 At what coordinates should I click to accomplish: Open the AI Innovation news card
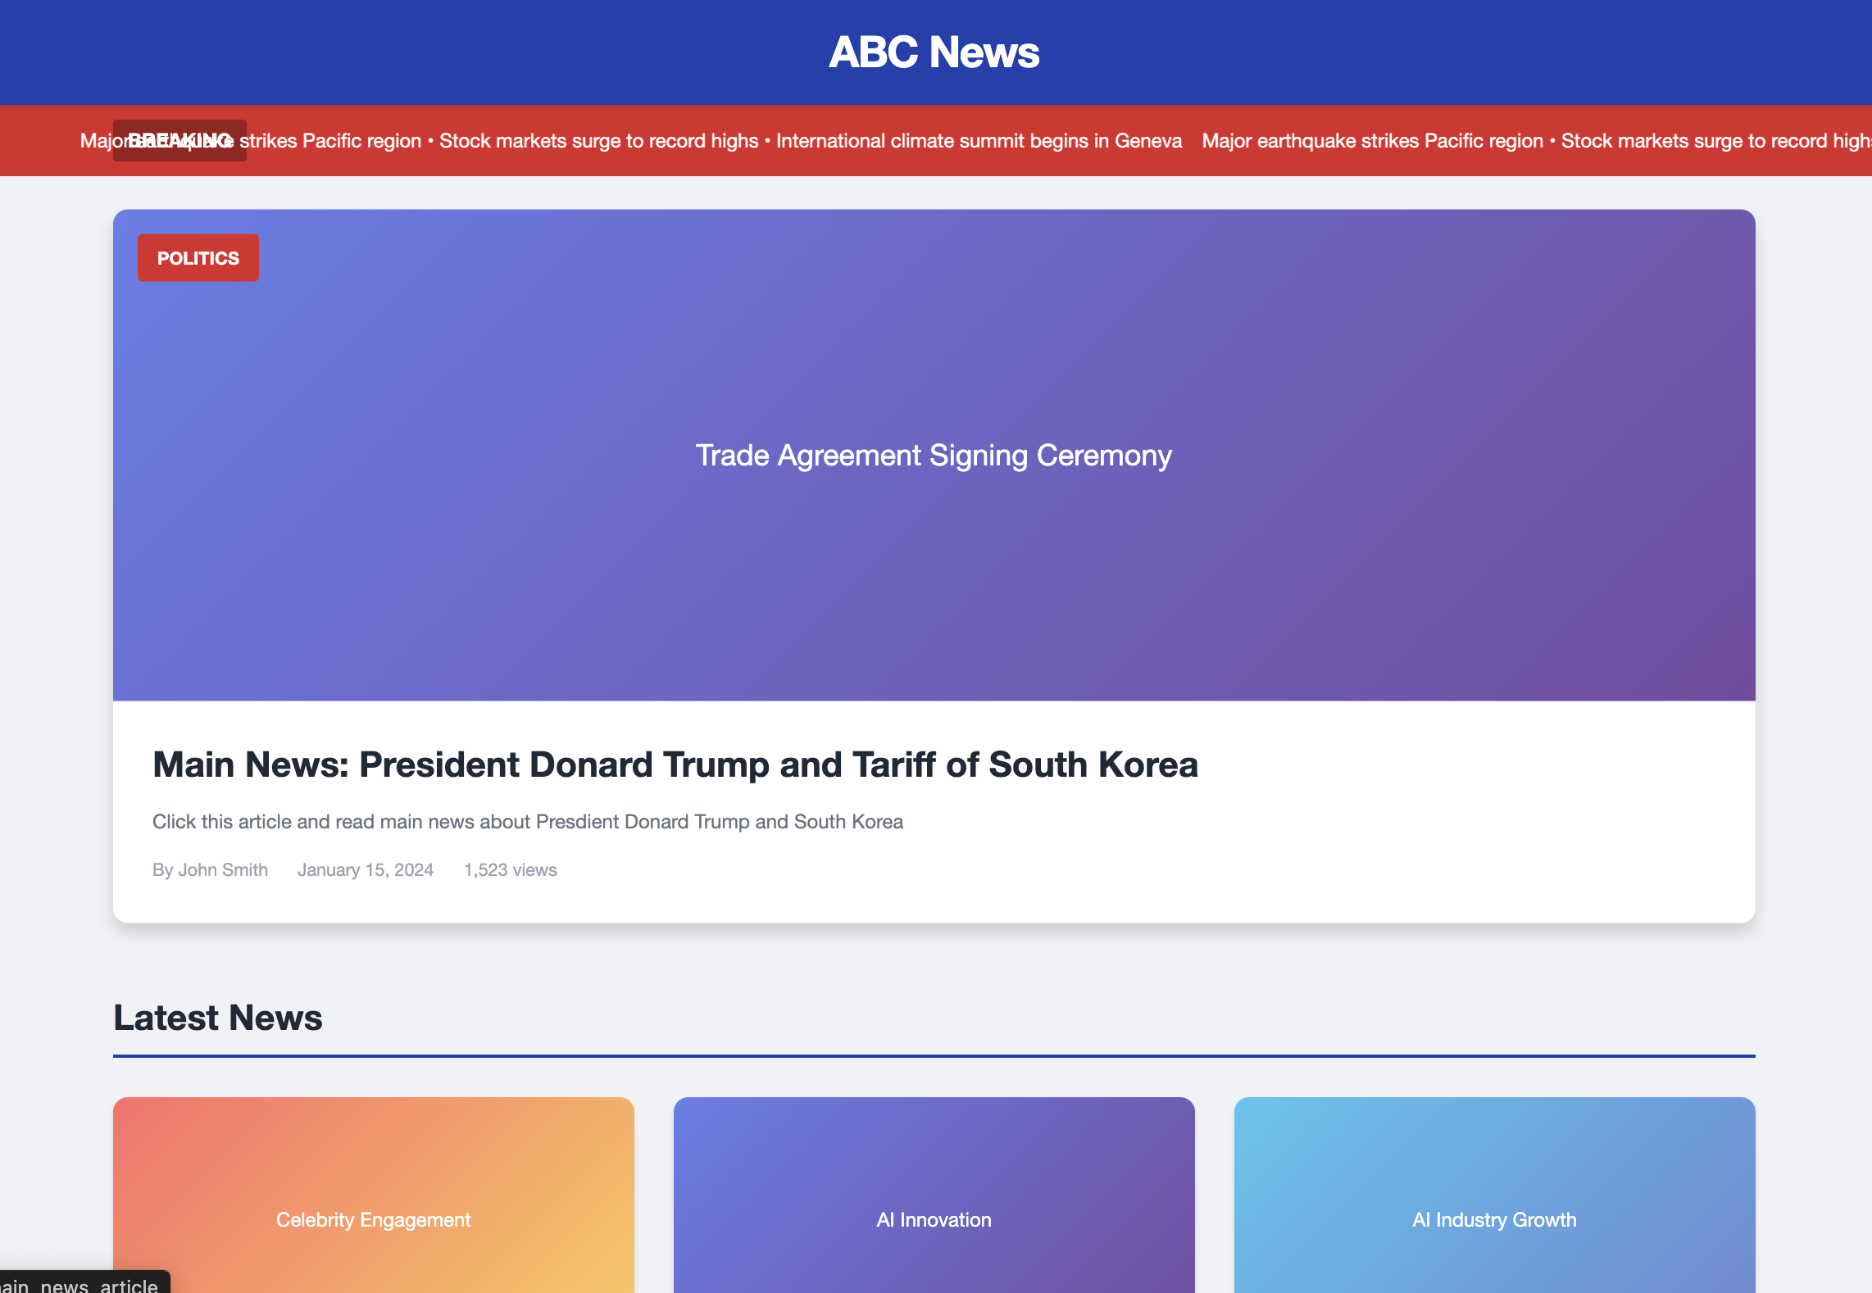pos(934,1219)
